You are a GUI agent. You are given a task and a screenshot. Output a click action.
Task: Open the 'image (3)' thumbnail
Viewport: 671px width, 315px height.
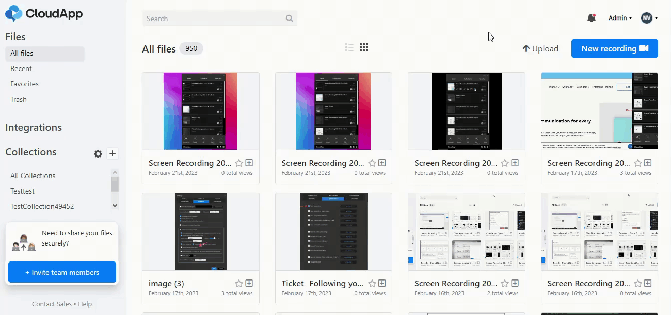coord(201,232)
